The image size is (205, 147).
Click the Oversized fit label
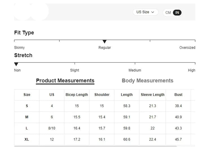coord(187,48)
